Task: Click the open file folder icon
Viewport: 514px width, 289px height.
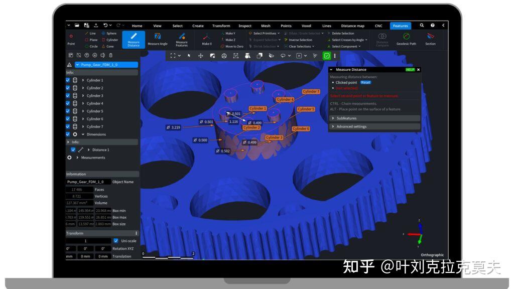Action: click(x=77, y=25)
